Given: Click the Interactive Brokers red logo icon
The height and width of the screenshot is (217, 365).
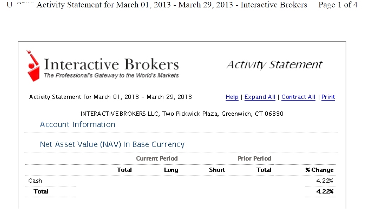Looking at the screenshot, I should [x=33, y=66].
